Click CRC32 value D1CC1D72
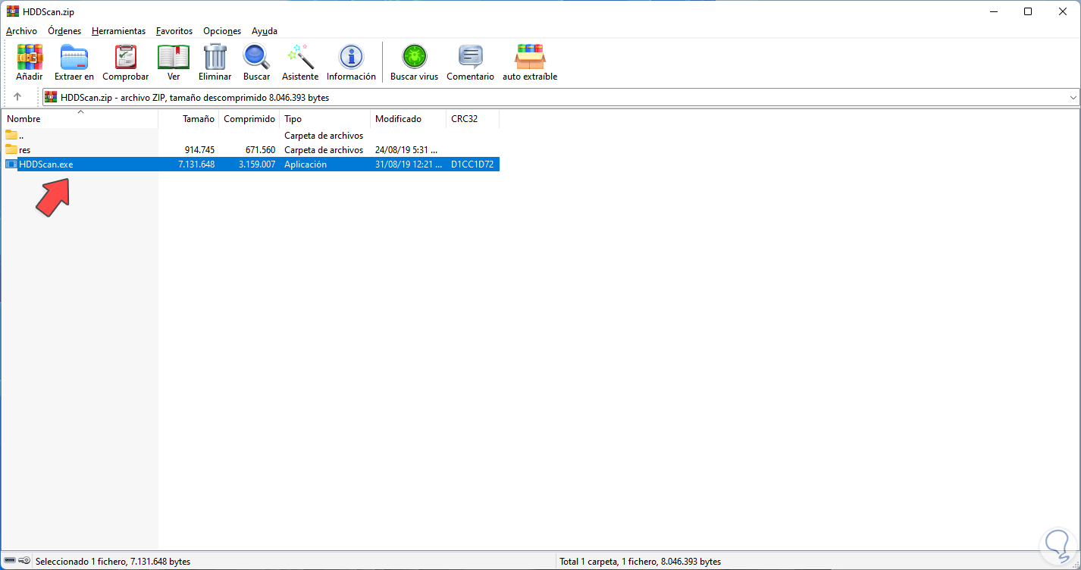Screen dimensions: 1081x570 pyautogui.click(x=472, y=164)
